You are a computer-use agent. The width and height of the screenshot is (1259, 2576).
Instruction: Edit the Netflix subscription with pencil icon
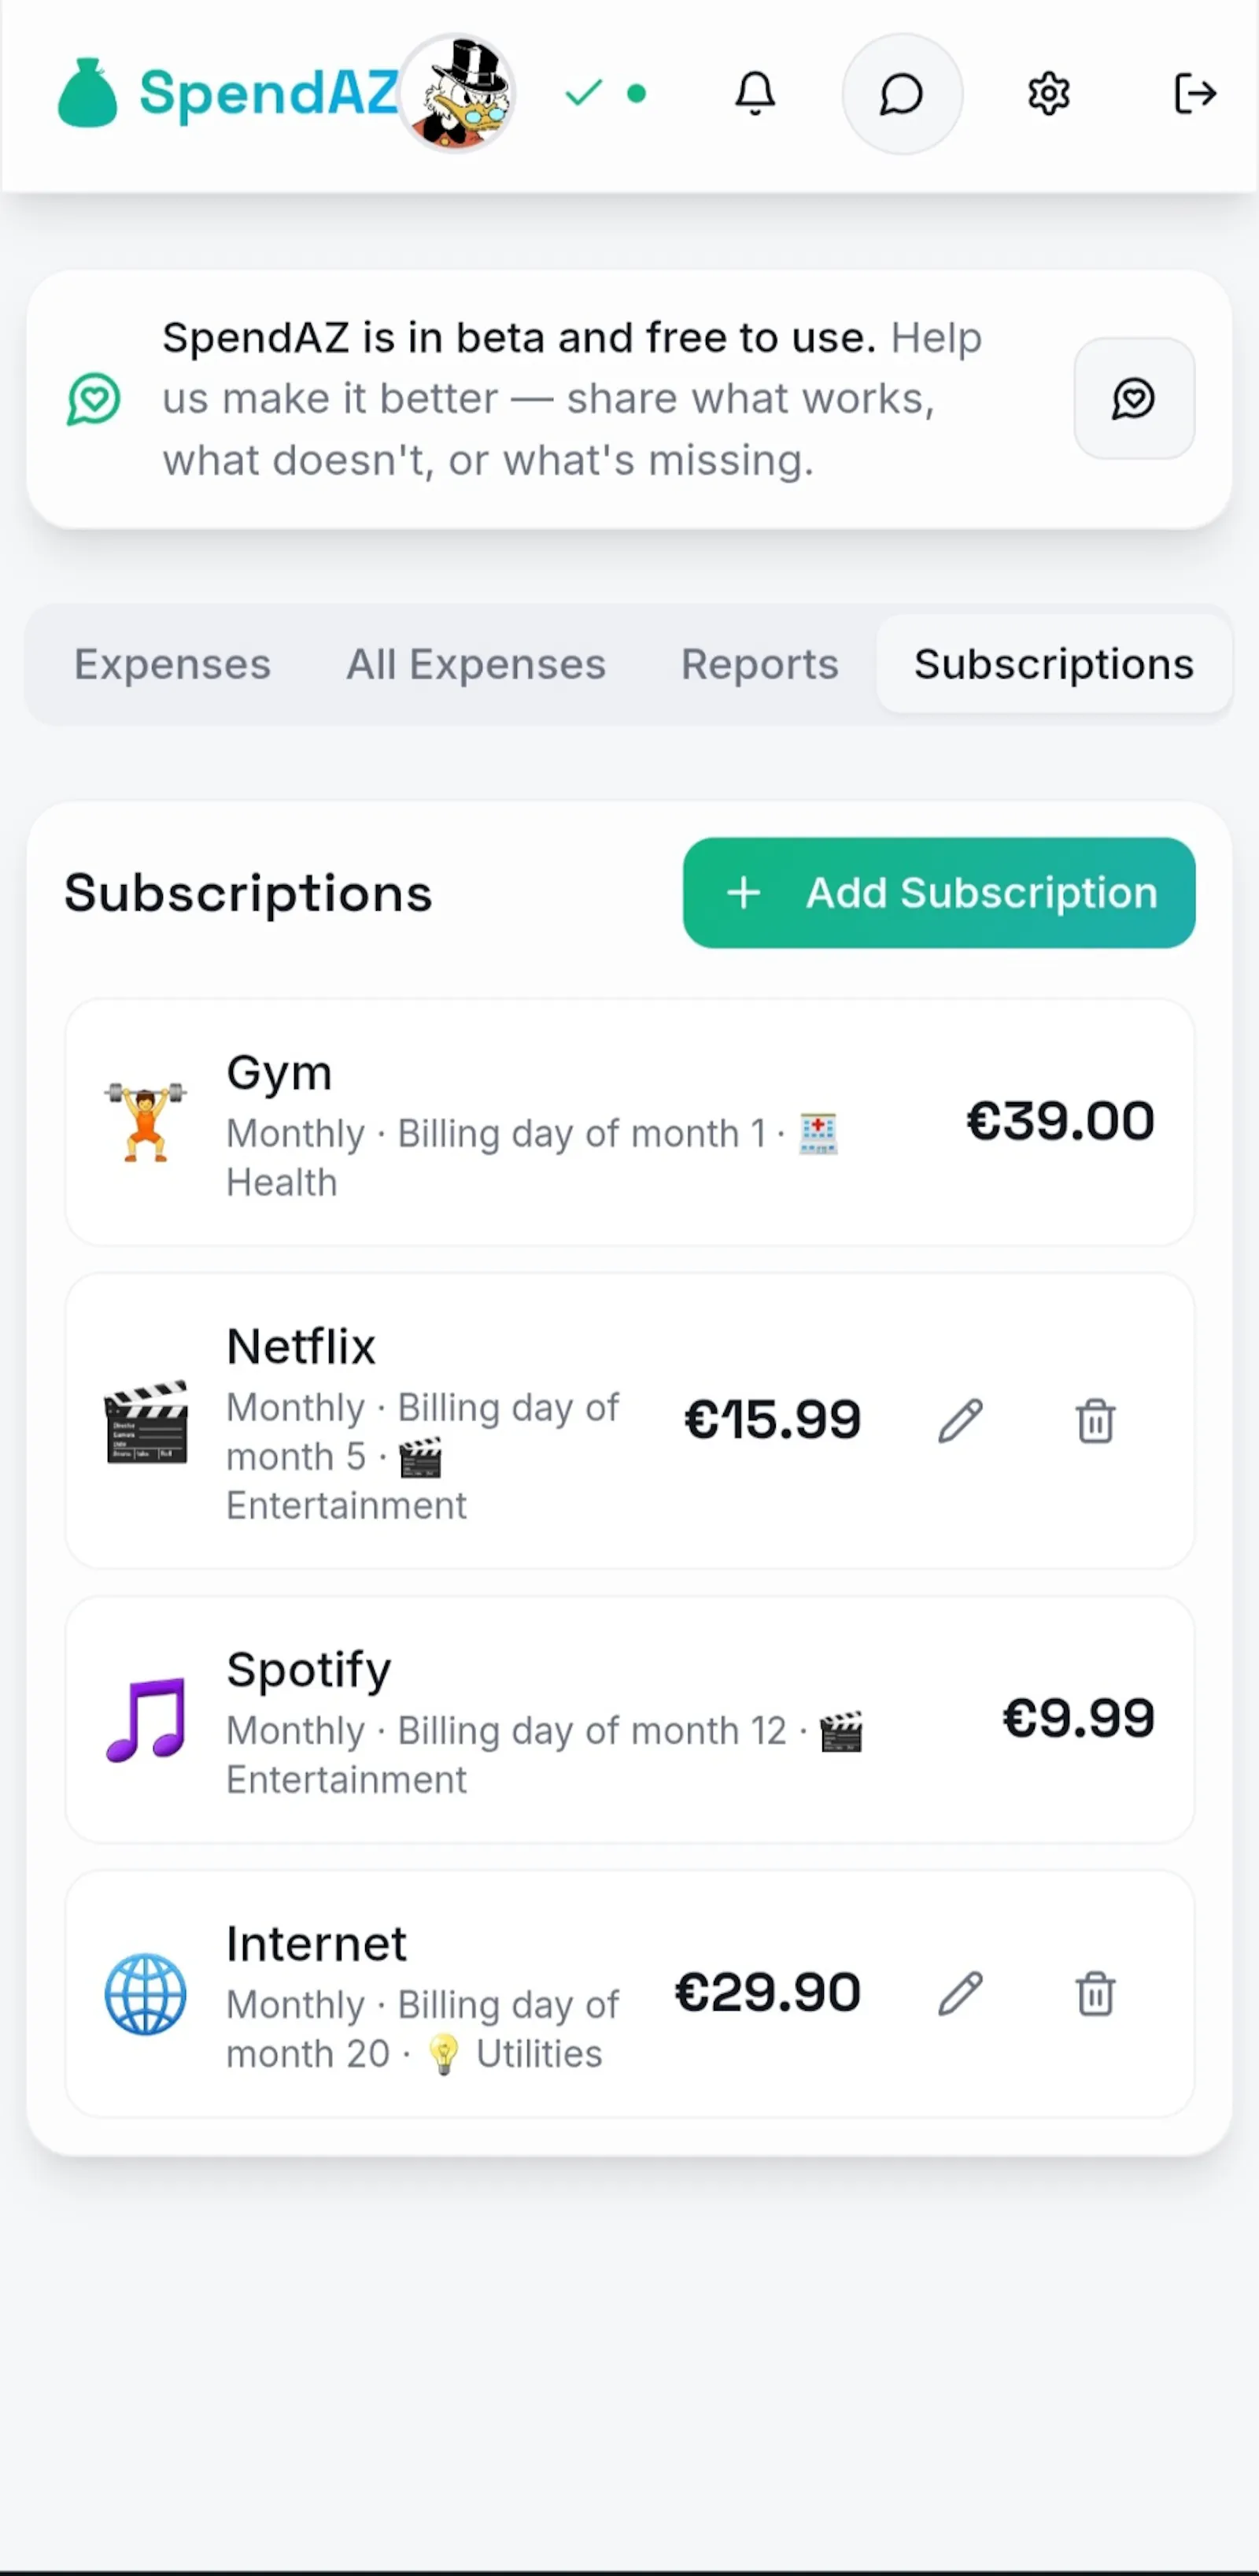[x=960, y=1420]
